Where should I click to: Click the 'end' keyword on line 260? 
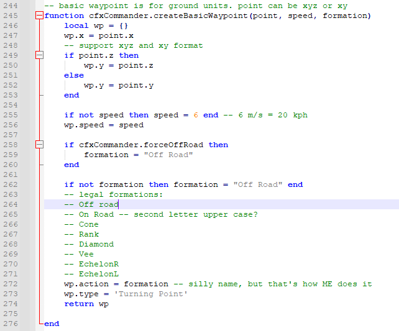click(x=71, y=165)
